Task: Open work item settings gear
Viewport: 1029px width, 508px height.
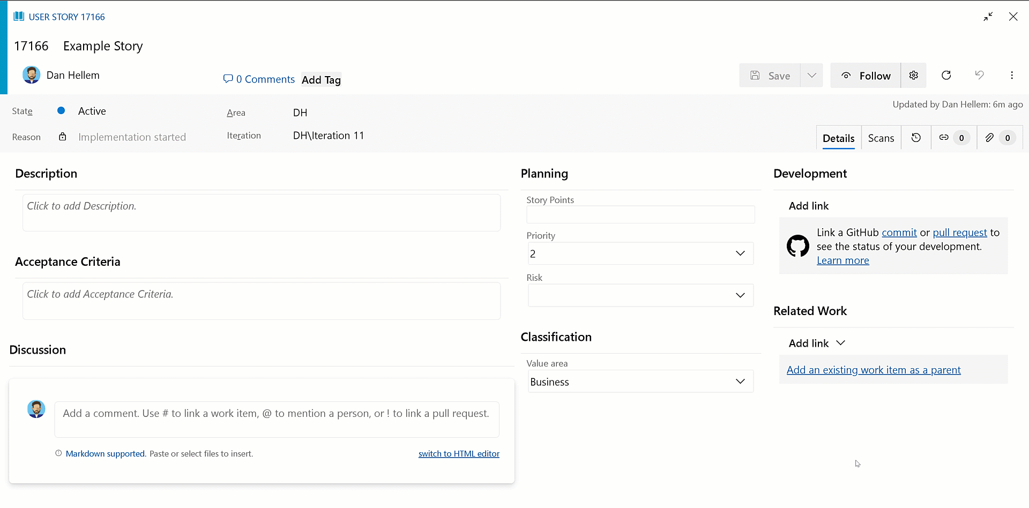Action: [x=914, y=75]
